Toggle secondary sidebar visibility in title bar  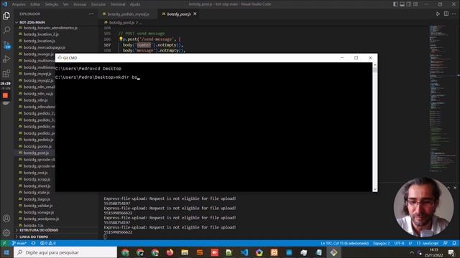pyautogui.click(x=409, y=4)
